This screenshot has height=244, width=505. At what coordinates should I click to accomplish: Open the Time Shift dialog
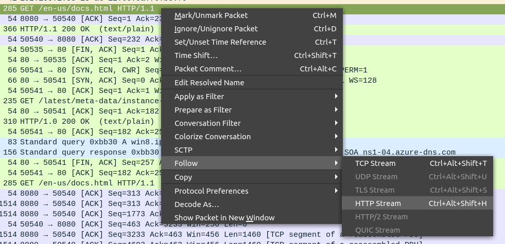pyautogui.click(x=196, y=55)
